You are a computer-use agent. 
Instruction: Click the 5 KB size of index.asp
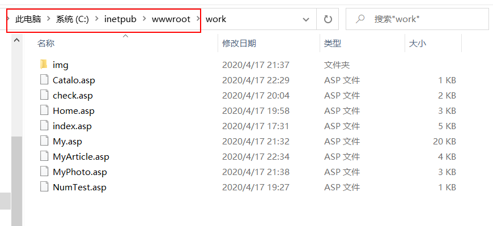447,126
